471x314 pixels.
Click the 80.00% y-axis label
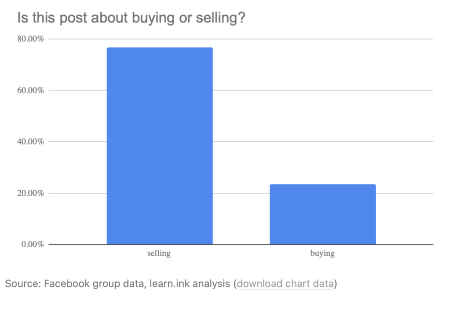[x=31, y=39]
